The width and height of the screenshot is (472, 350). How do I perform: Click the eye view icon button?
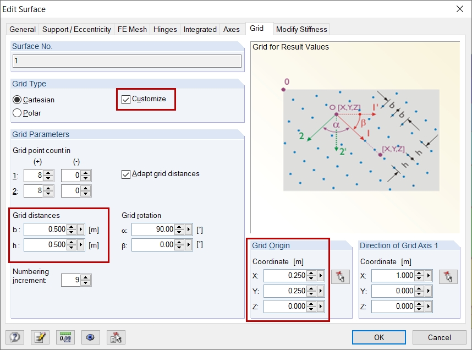click(x=91, y=337)
